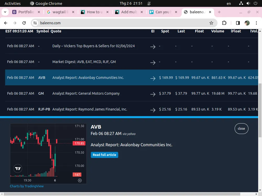Click the 170.85 current price label
The width and height of the screenshot is (262, 196).
pyautogui.click(x=79, y=143)
